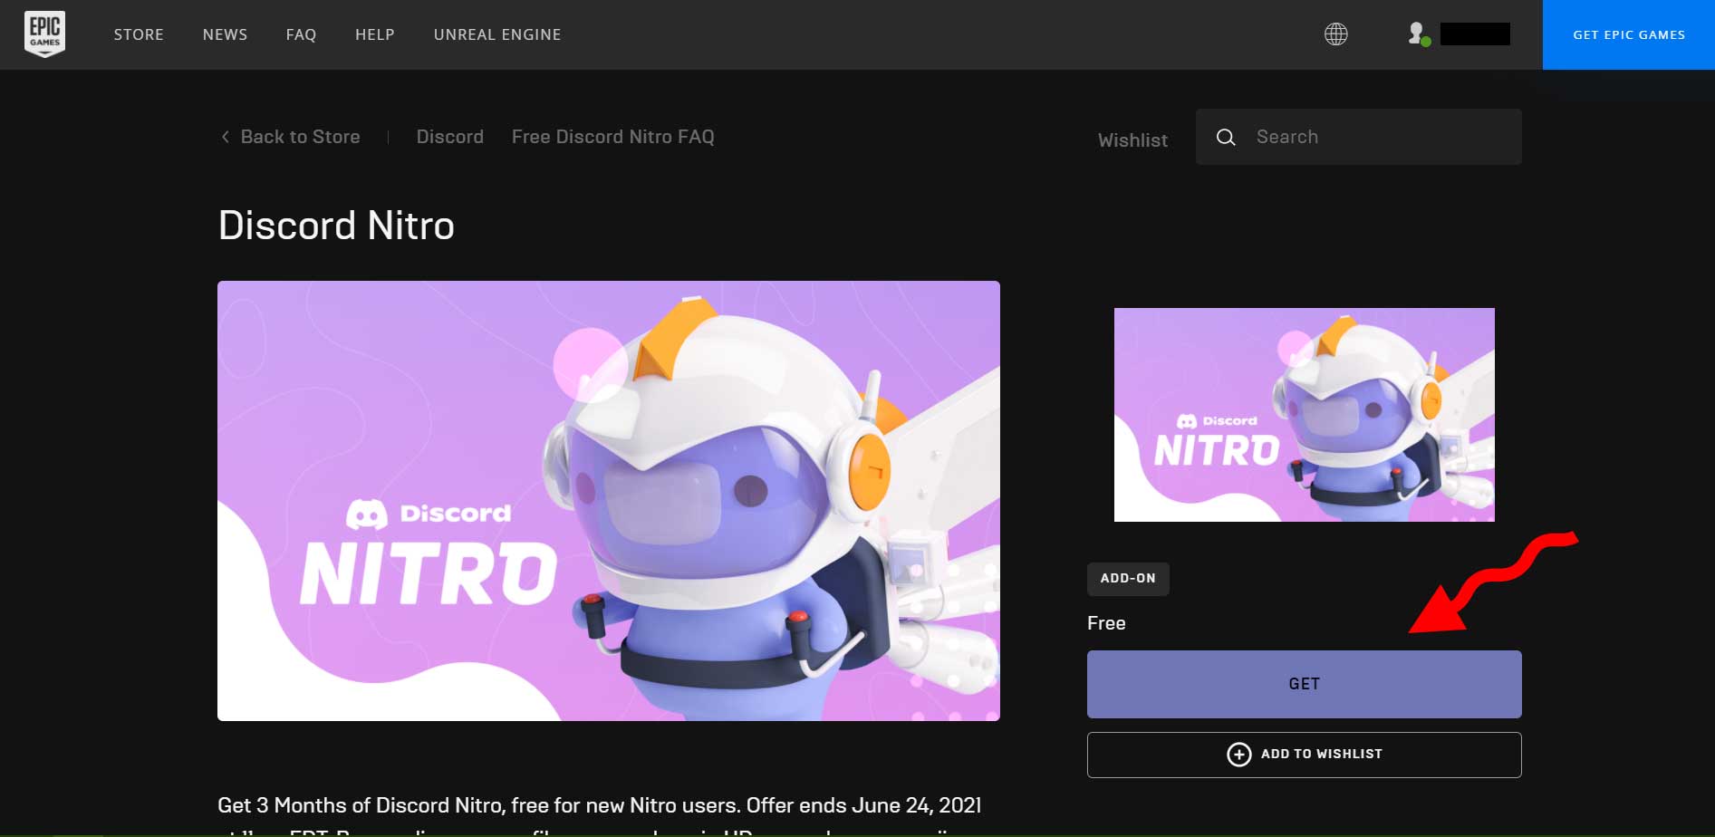Click the redacted username next to avatar

click(x=1475, y=34)
